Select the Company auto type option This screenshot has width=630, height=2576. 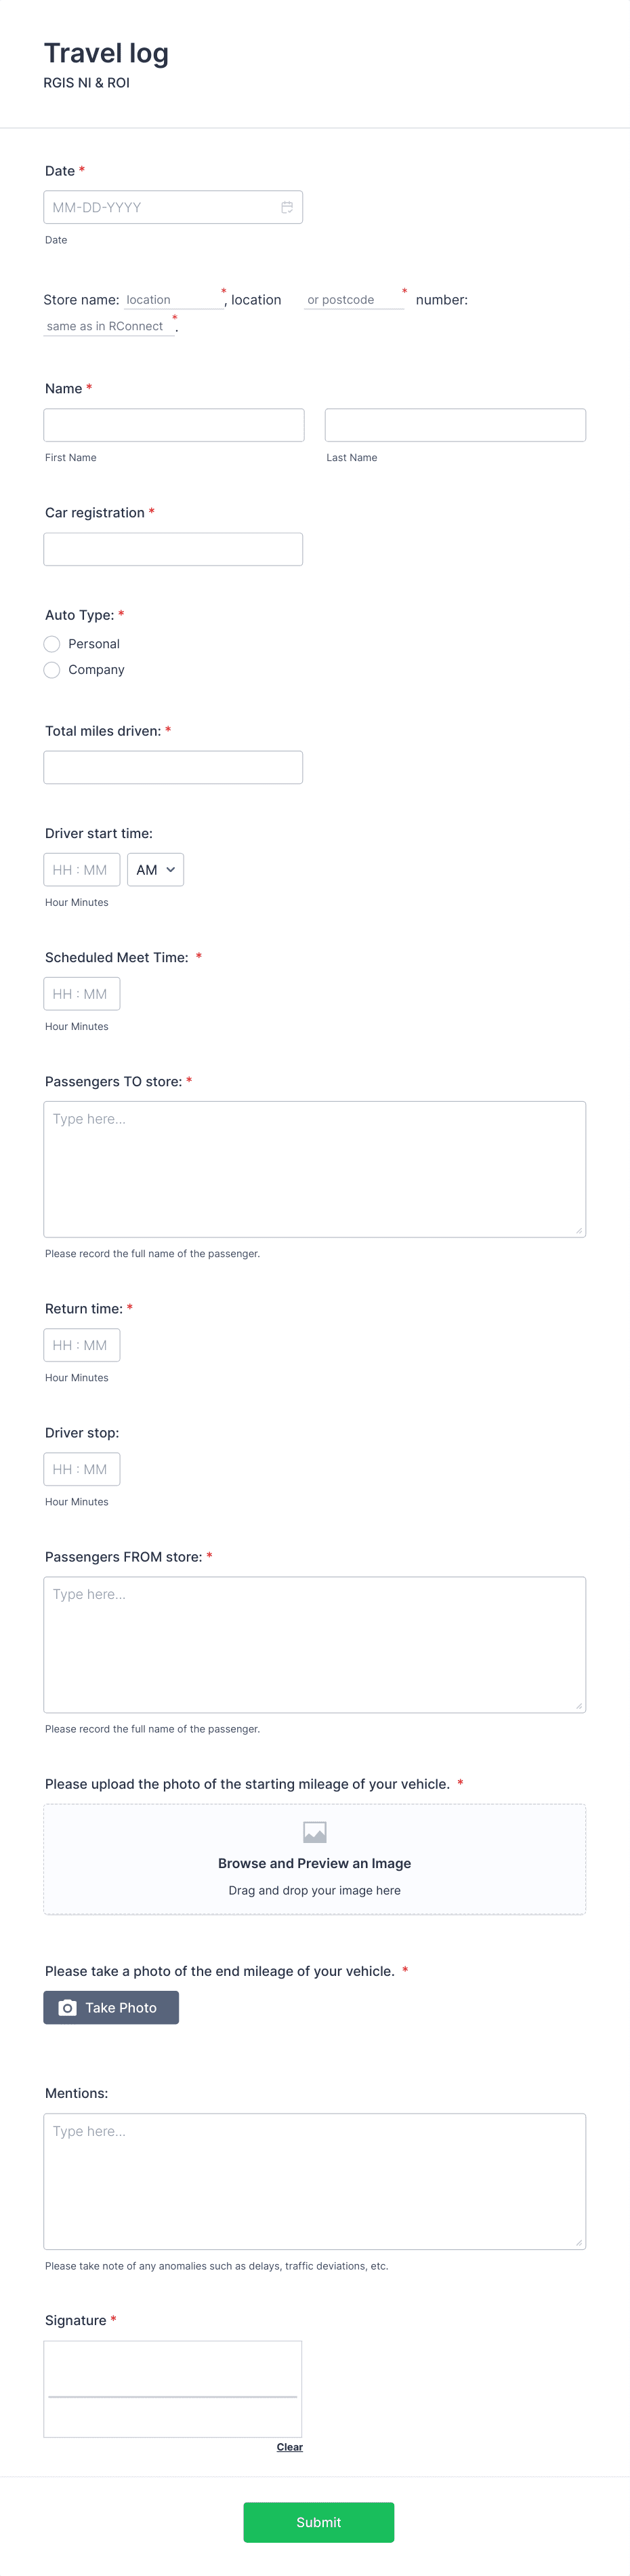pyautogui.click(x=52, y=670)
